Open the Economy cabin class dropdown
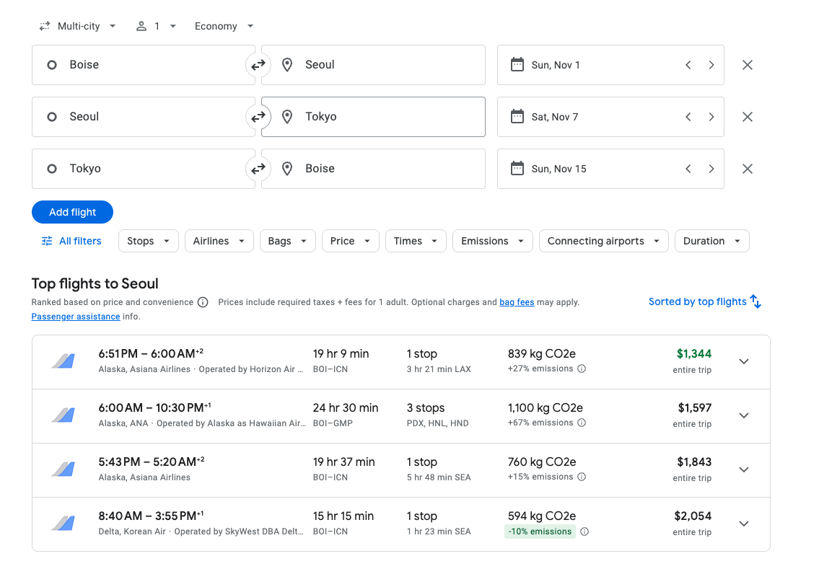 tap(224, 26)
